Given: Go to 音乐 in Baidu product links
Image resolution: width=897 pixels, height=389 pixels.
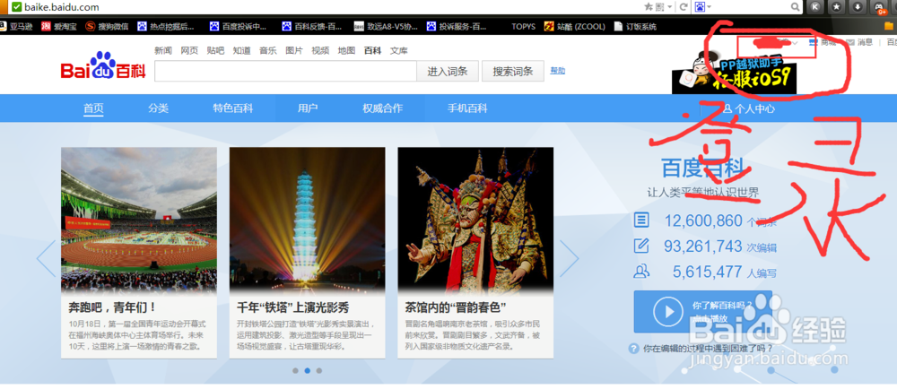Looking at the screenshot, I should tap(267, 51).
